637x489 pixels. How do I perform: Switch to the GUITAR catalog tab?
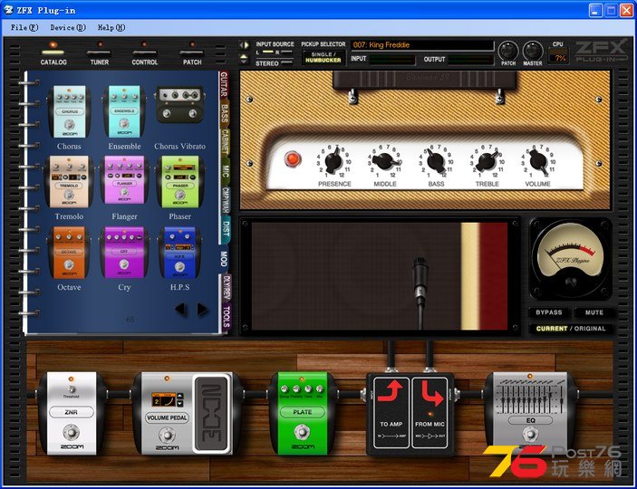pyautogui.click(x=224, y=84)
